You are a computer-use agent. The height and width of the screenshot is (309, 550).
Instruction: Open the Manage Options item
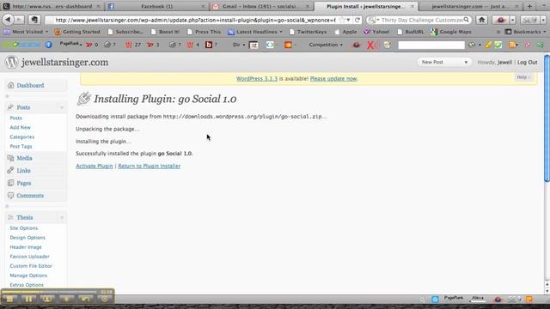(28, 276)
